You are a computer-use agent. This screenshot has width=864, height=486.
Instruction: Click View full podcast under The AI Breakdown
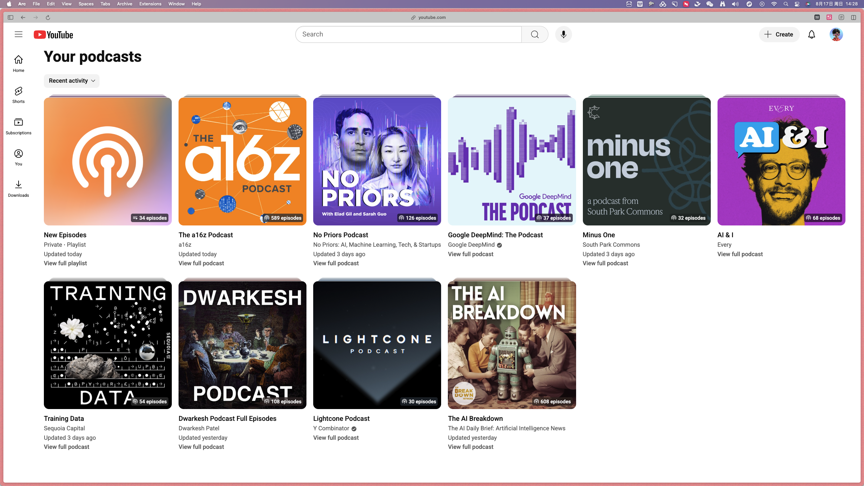pos(470,447)
